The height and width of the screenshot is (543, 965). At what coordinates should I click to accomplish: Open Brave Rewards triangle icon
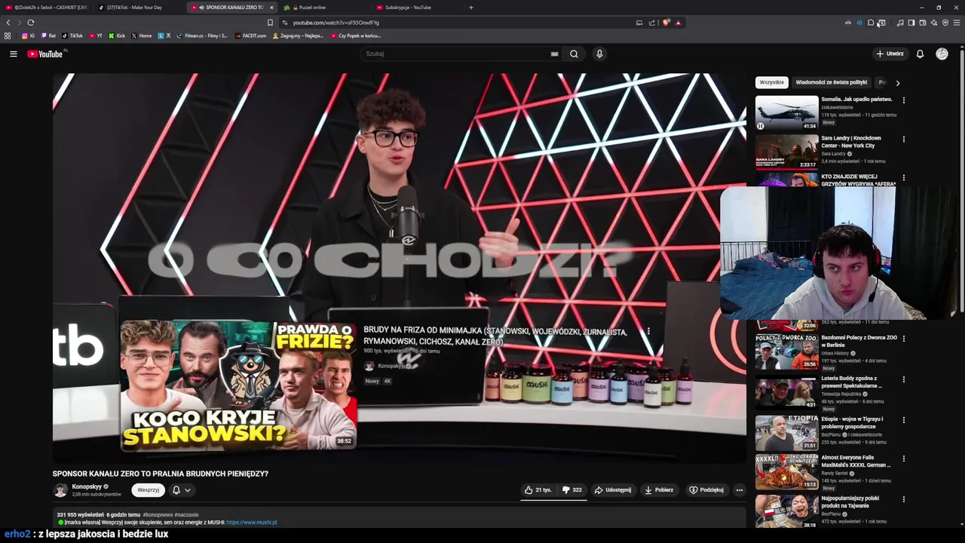tap(678, 23)
